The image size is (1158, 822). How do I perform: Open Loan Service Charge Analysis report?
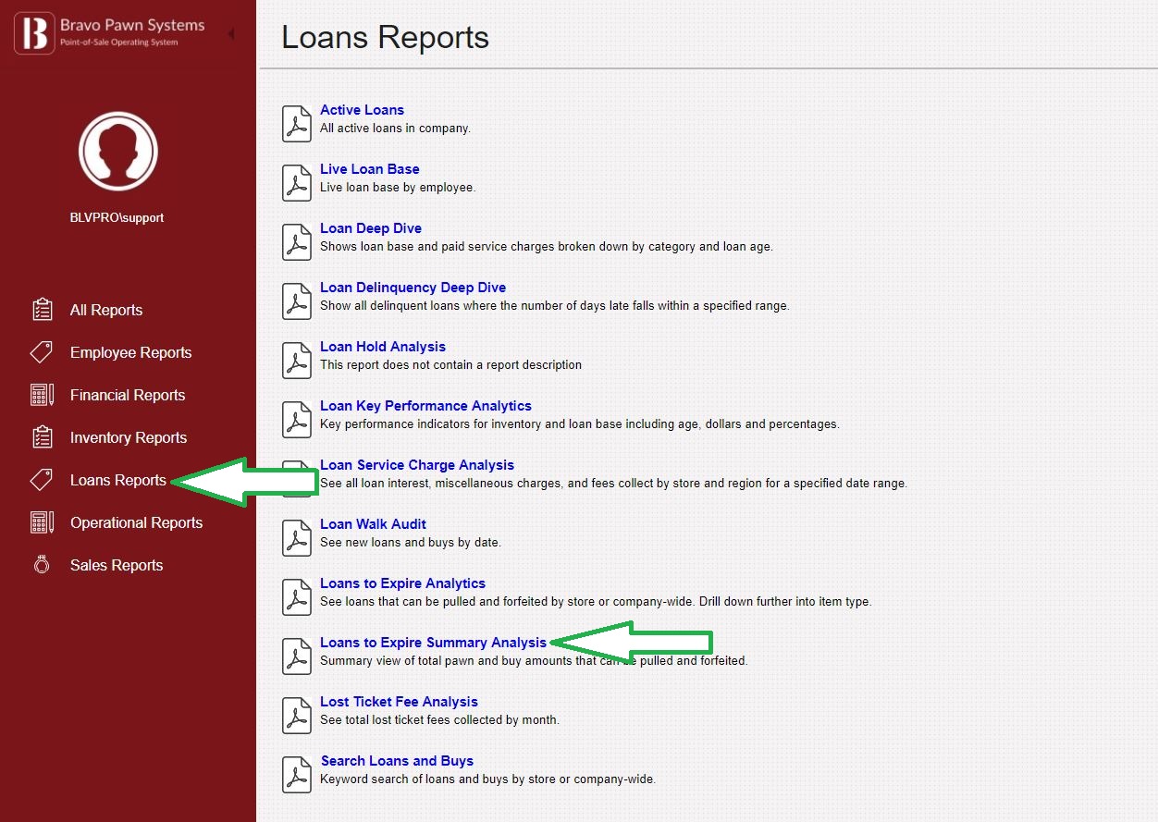point(417,465)
